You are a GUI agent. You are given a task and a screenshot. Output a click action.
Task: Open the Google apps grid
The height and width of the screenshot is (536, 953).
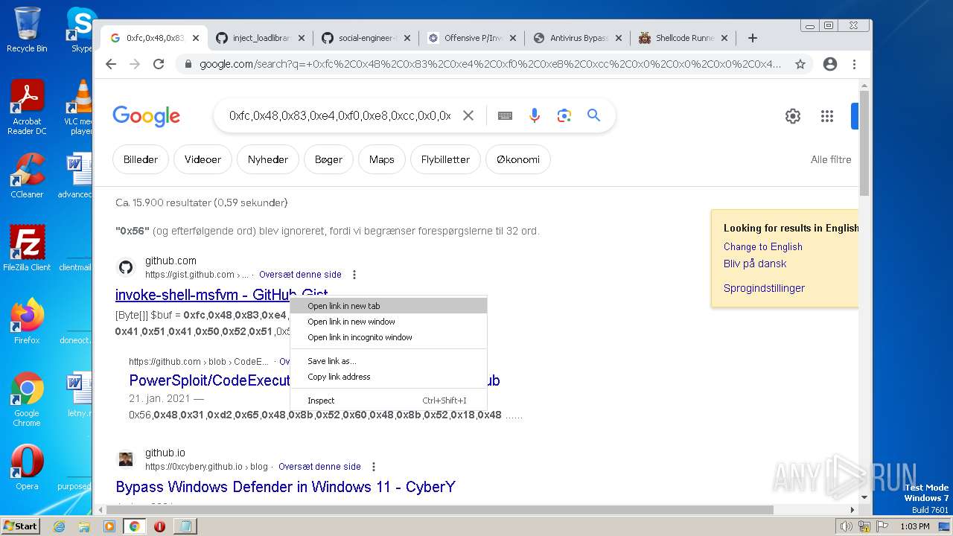[827, 116]
